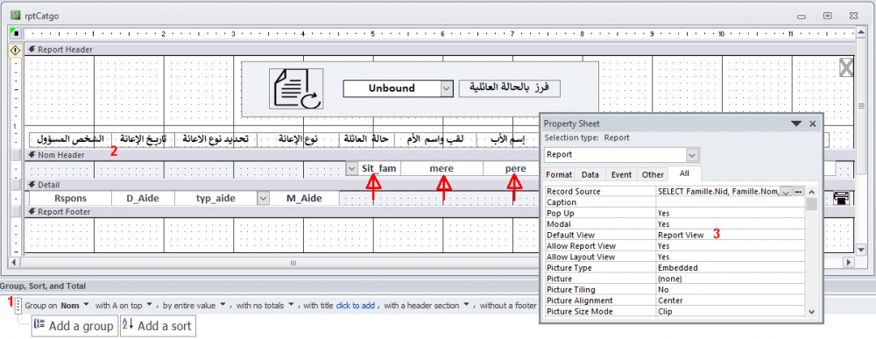This screenshot has width=876, height=339.
Task: Select the D_Aide text box in Detail
Action: pos(143,198)
